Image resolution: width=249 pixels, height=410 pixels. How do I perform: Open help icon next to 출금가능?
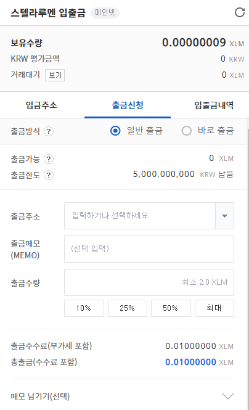(x=49, y=159)
